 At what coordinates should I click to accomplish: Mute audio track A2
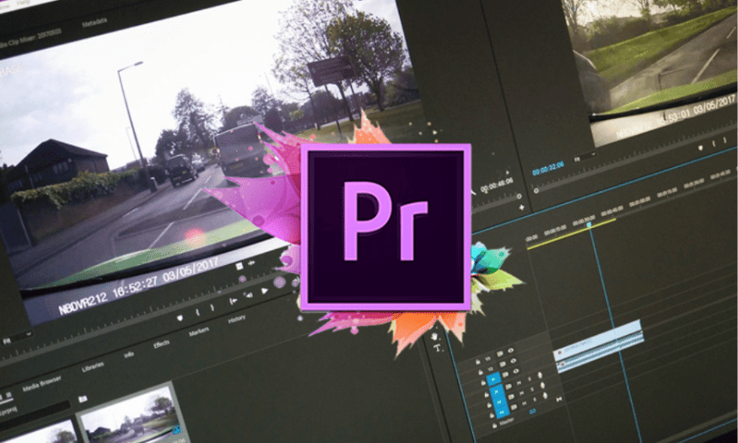click(x=521, y=393)
